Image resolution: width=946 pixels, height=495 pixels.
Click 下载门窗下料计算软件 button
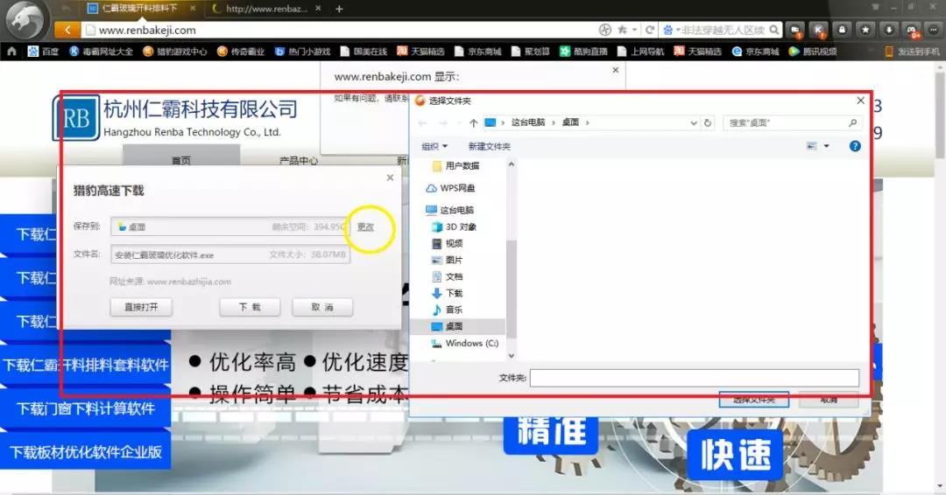click(x=86, y=408)
